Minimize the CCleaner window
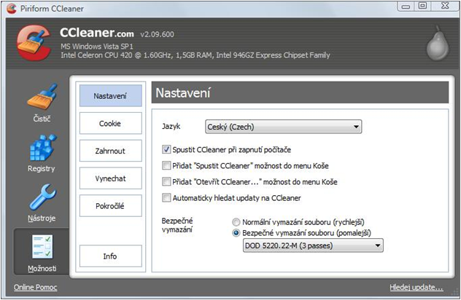This screenshot has width=461, height=300. (406, 6)
